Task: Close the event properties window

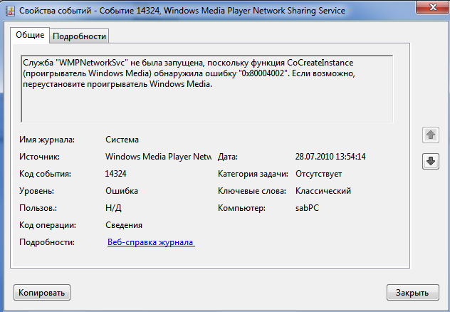Action: [x=433, y=7]
